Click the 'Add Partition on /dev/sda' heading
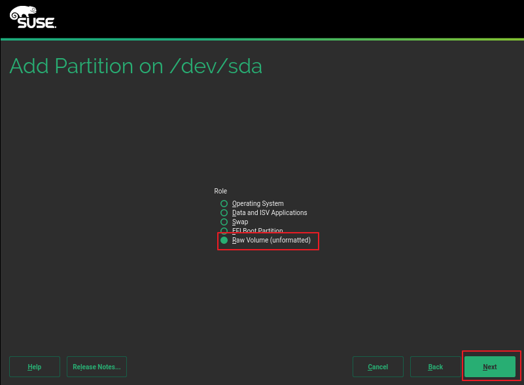The image size is (524, 385). point(135,66)
